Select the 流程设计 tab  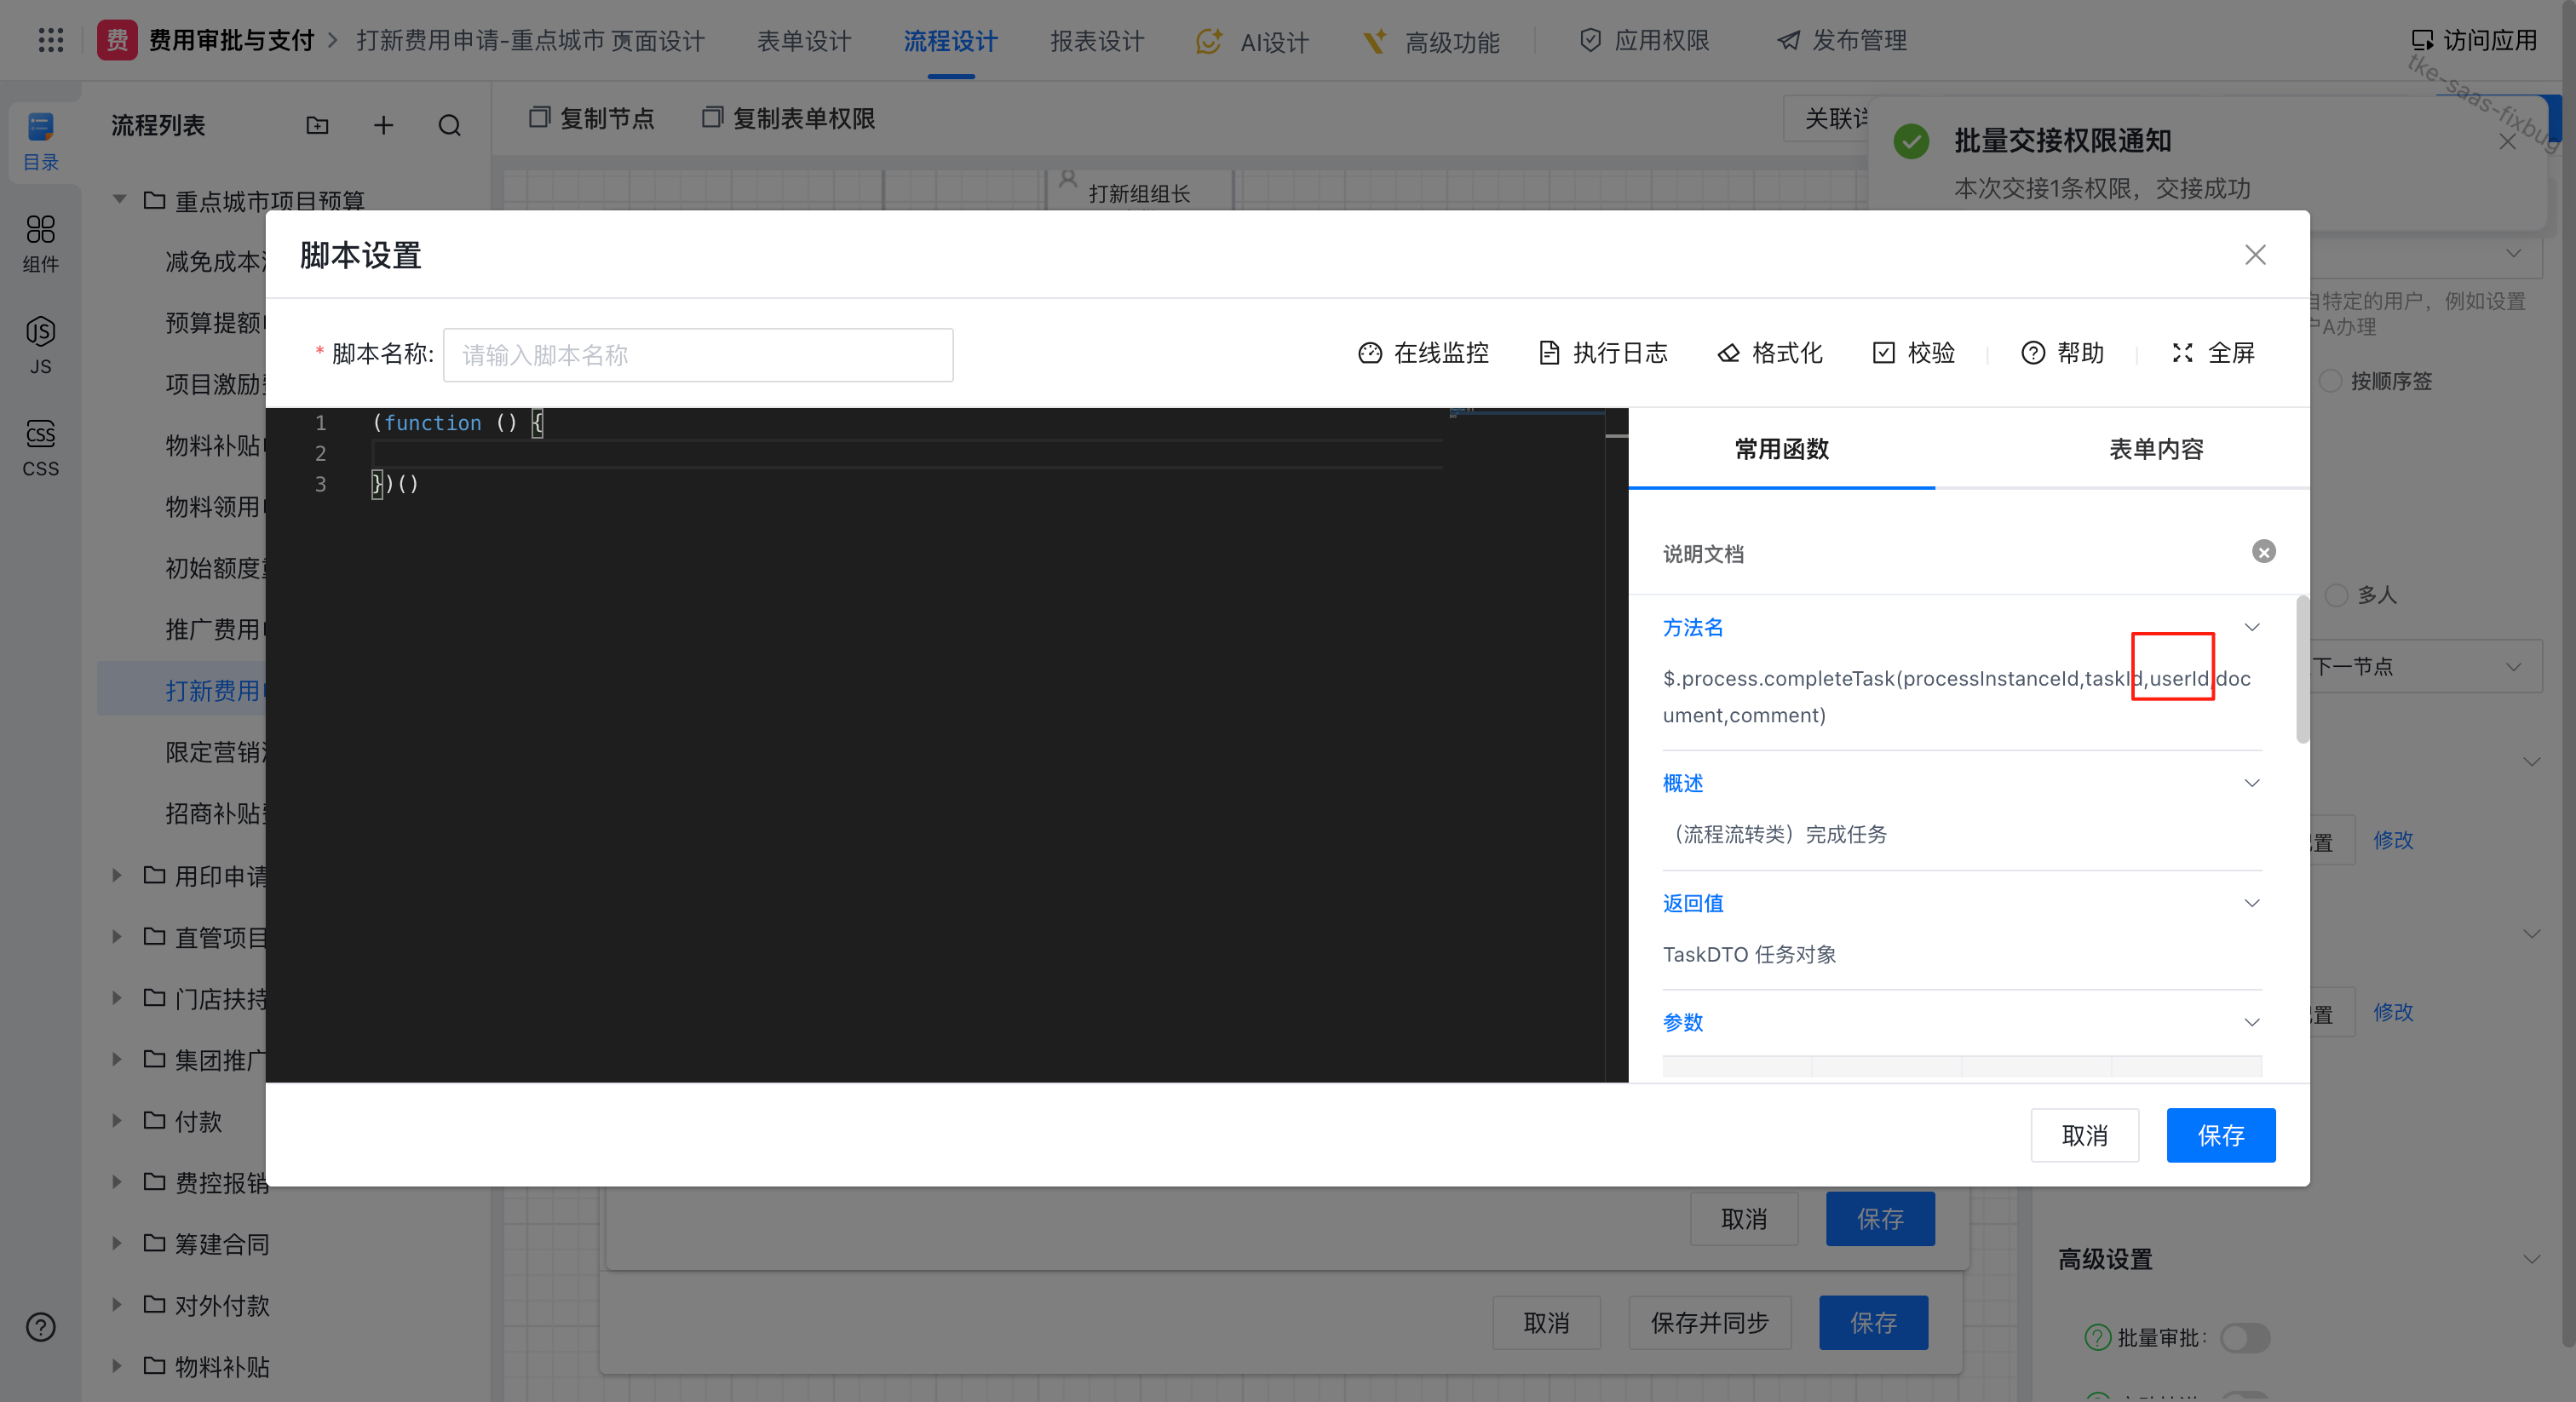tap(951, 41)
